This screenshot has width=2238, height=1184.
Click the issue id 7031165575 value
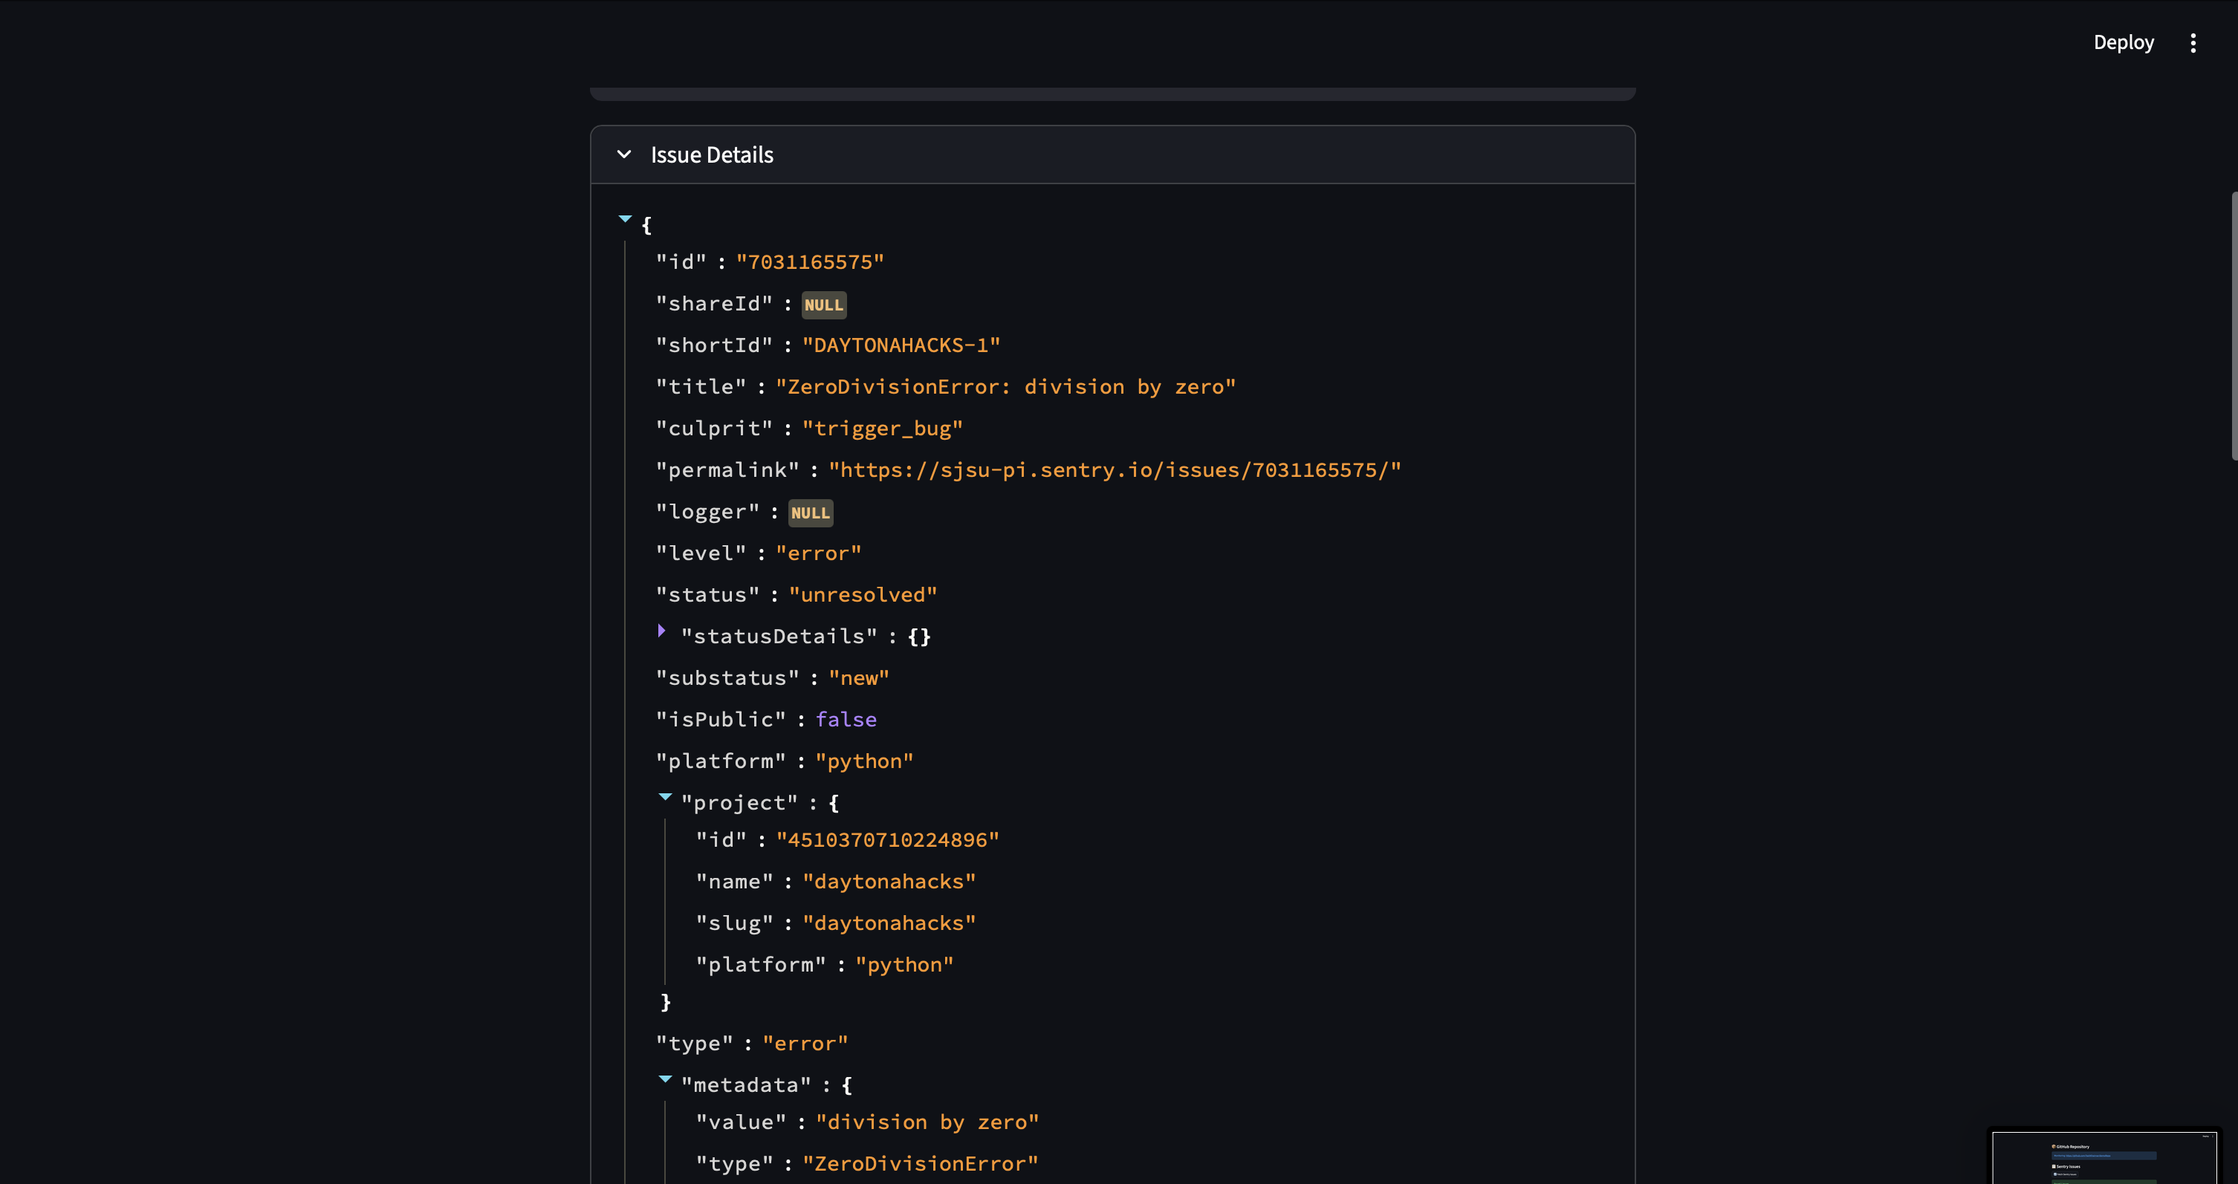pyautogui.click(x=810, y=262)
